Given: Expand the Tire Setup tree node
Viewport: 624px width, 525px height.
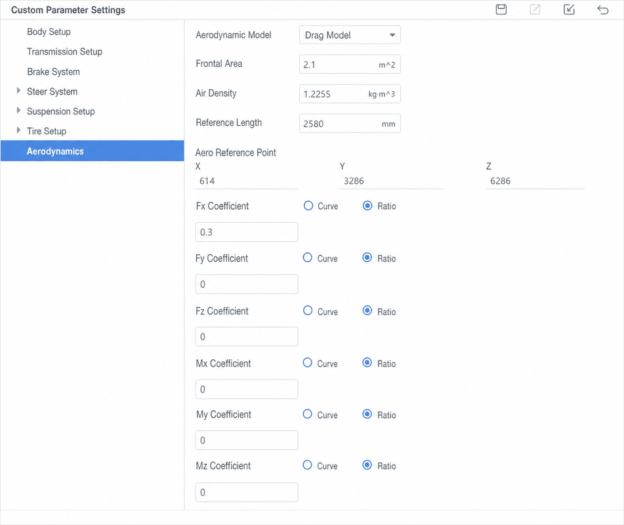Looking at the screenshot, I should point(18,130).
